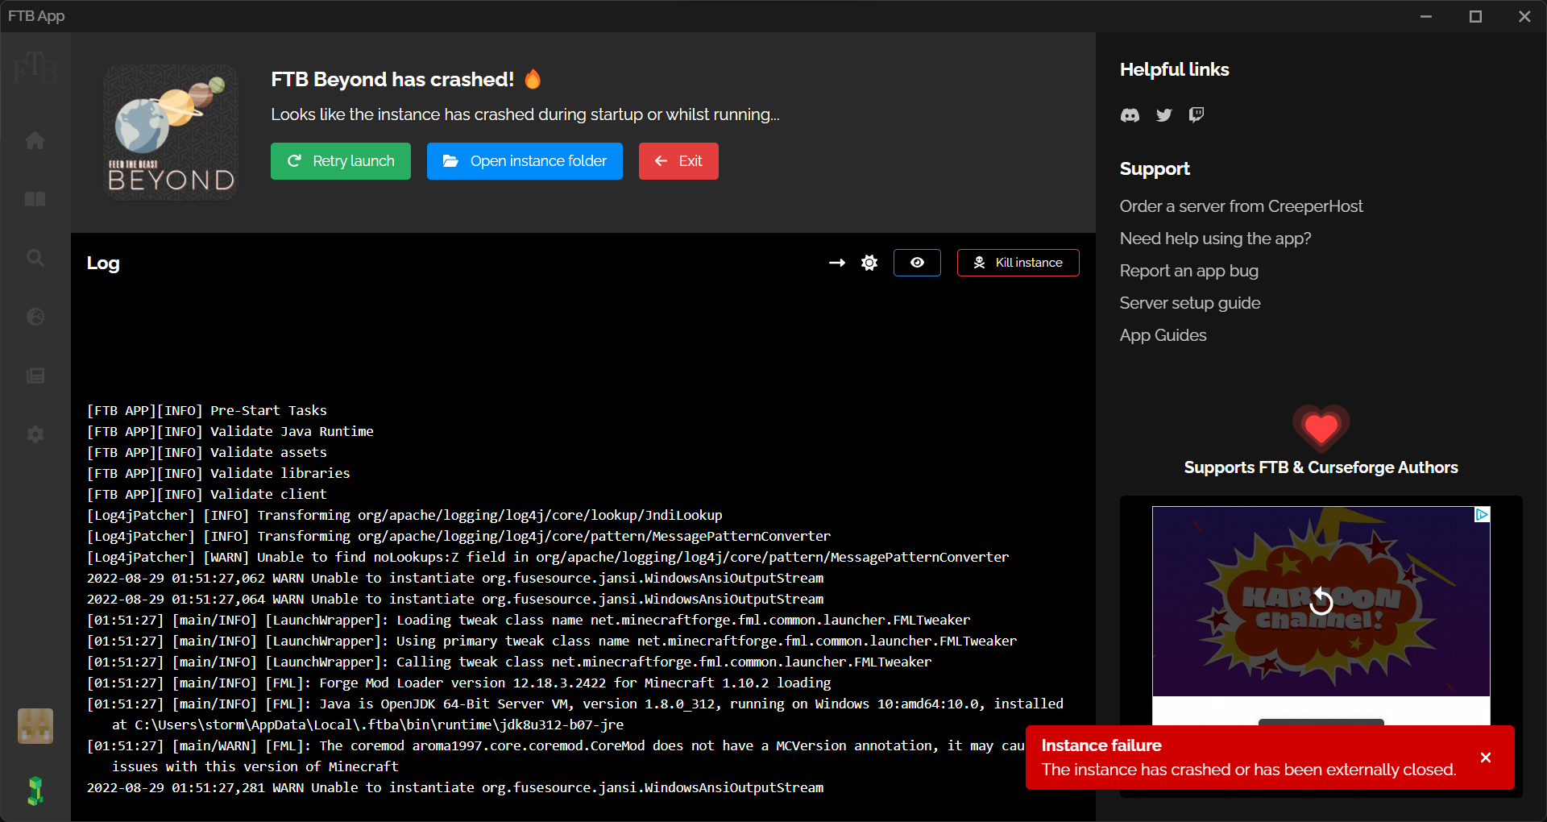Open the Home page from sidebar
The height and width of the screenshot is (822, 1547).
tap(35, 140)
